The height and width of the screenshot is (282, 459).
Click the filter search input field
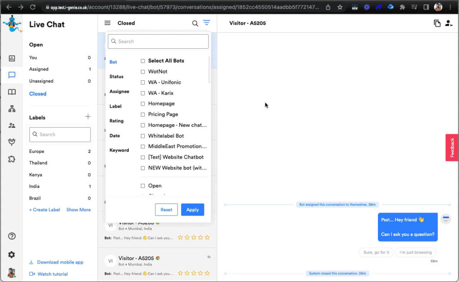158,41
